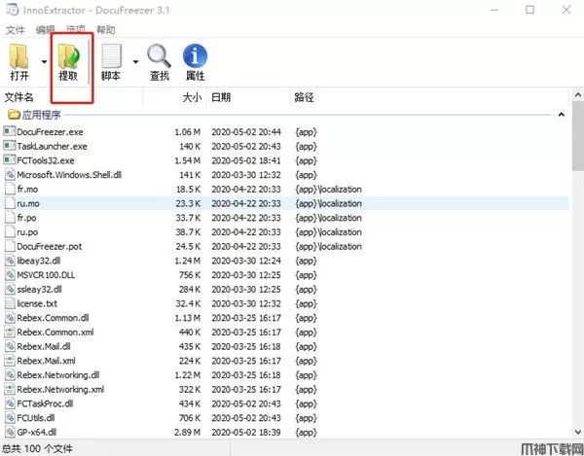
Task: Open the 文件 menu
Action: tap(15, 30)
